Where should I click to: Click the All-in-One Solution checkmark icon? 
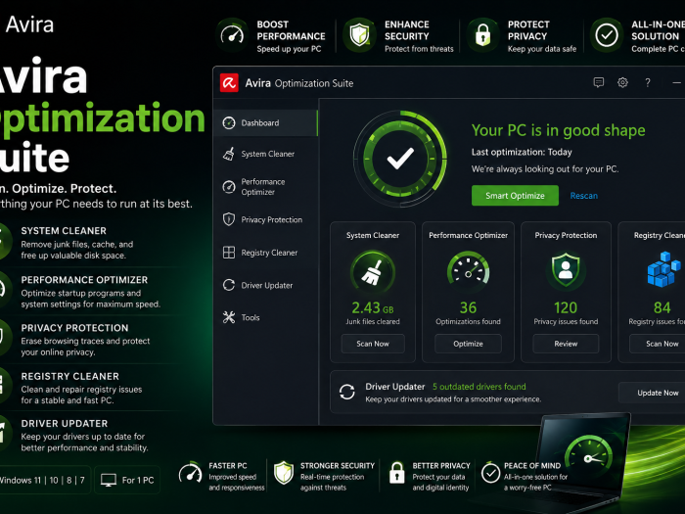click(x=607, y=35)
